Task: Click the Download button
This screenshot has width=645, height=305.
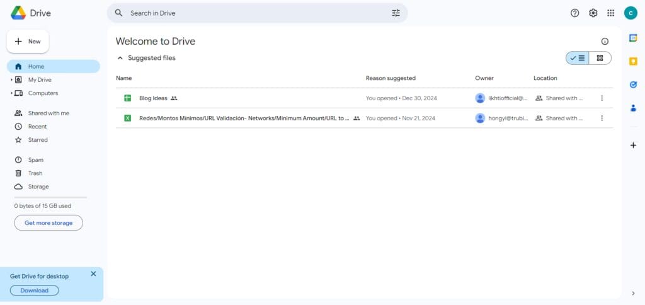Action: [x=35, y=291]
